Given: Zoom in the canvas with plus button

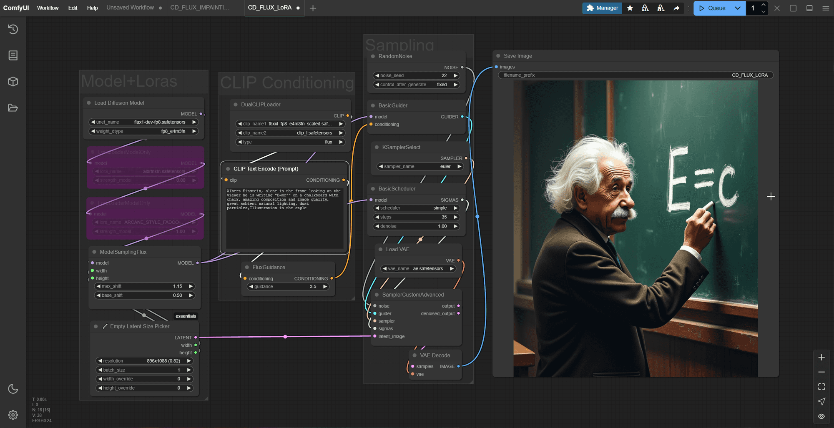Looking at the screenshot, I should [821, 358].
